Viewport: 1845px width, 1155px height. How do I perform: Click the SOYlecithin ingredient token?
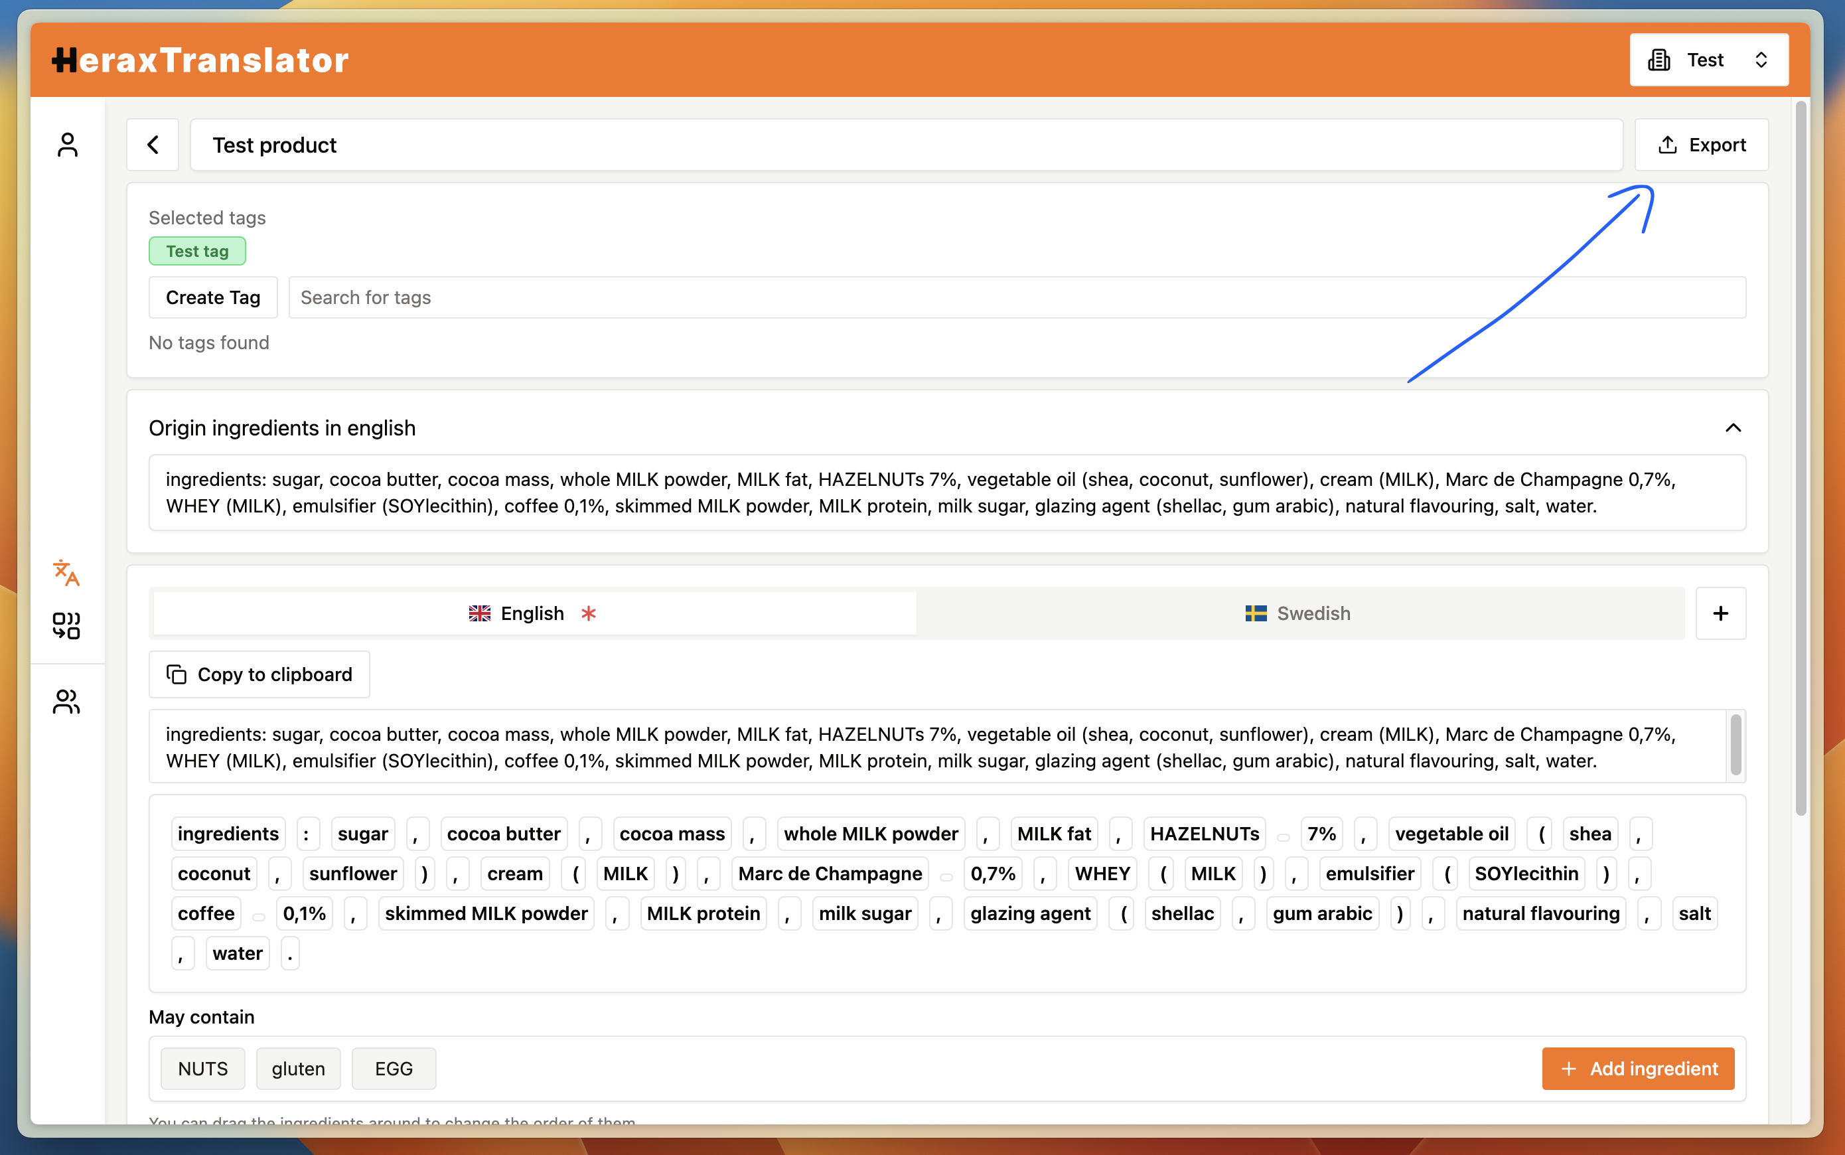1526,873
